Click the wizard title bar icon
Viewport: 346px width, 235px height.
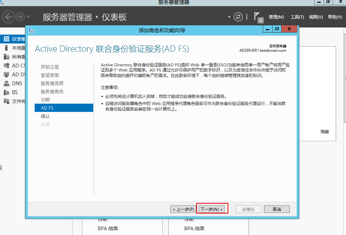click(31, 30)
